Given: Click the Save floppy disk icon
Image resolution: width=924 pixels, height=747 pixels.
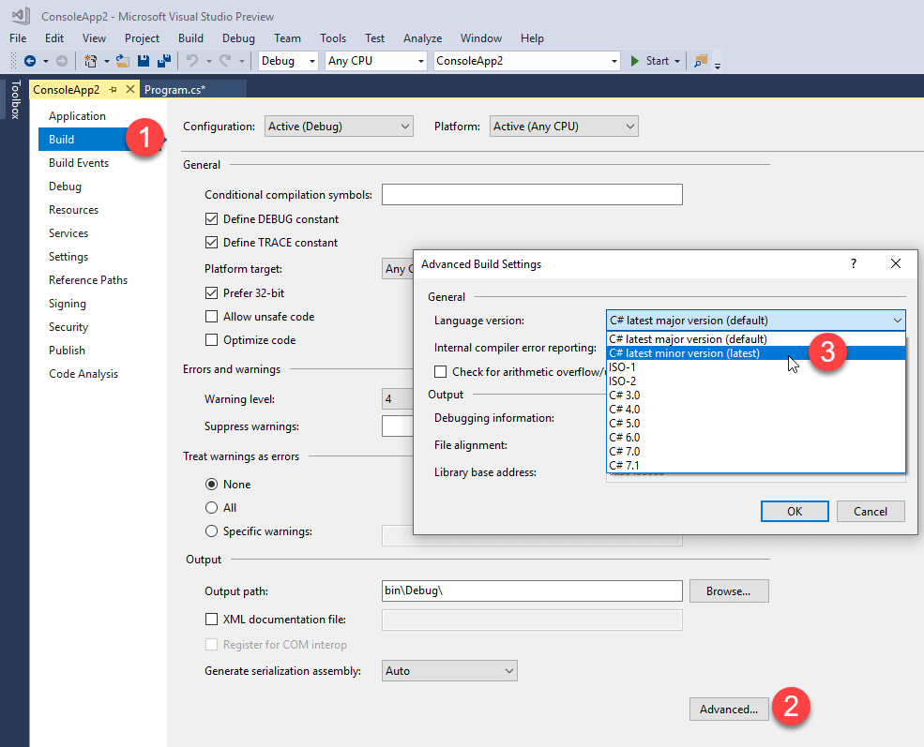Looking at the screenshot, I should tap(144, 61).
